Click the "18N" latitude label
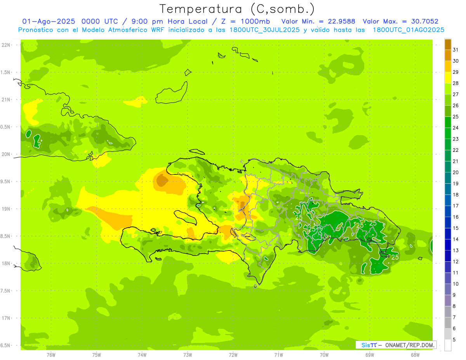The width and height of the screenshot is (466, 360). [x=6, y=264]
